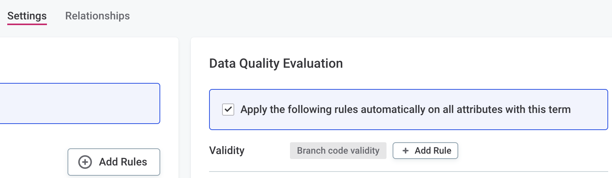Click the word 'Rule' in Add Rule button

[443, 151]
